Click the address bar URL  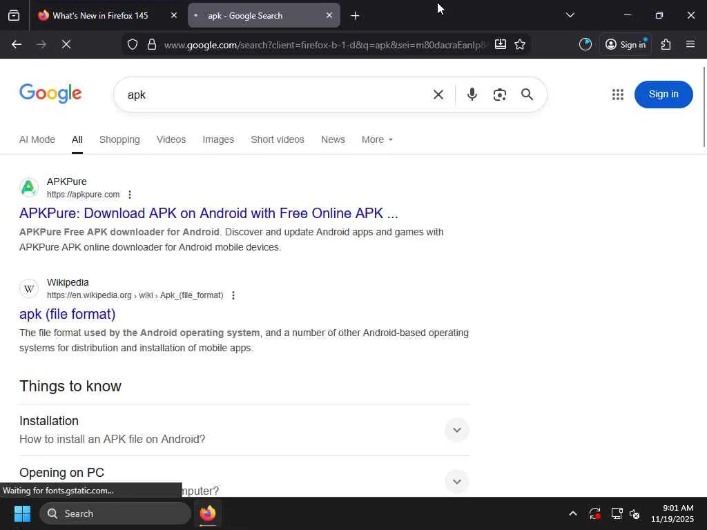pos(325,45)
